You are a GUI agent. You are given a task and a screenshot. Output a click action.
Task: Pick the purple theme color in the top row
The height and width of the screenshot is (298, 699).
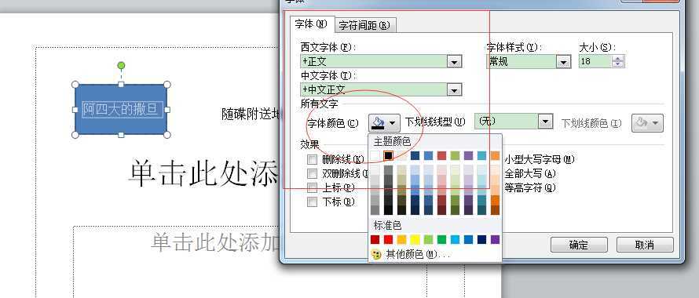469,155
